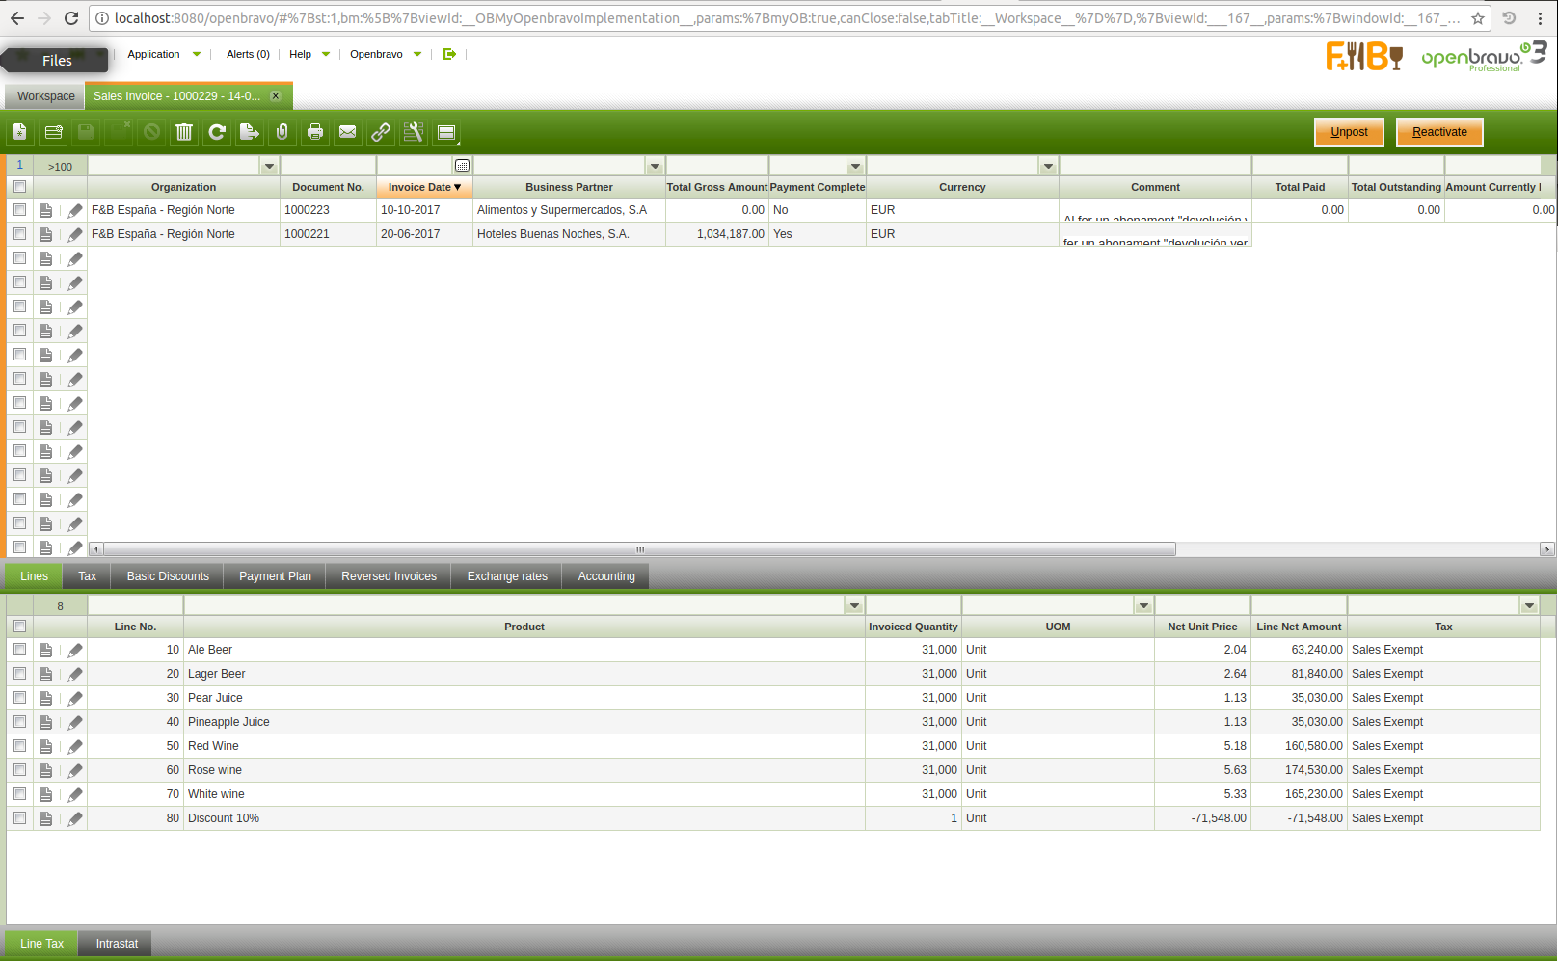Check the Rose wine line
The image size is (1558, 961).
tap(19, 770)
